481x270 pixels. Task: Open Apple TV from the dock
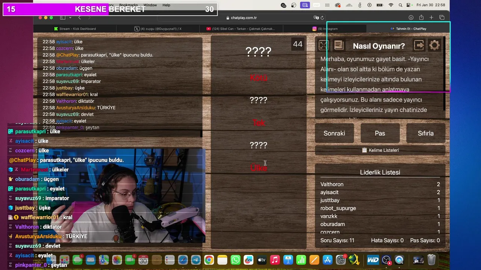pos(262,260)
